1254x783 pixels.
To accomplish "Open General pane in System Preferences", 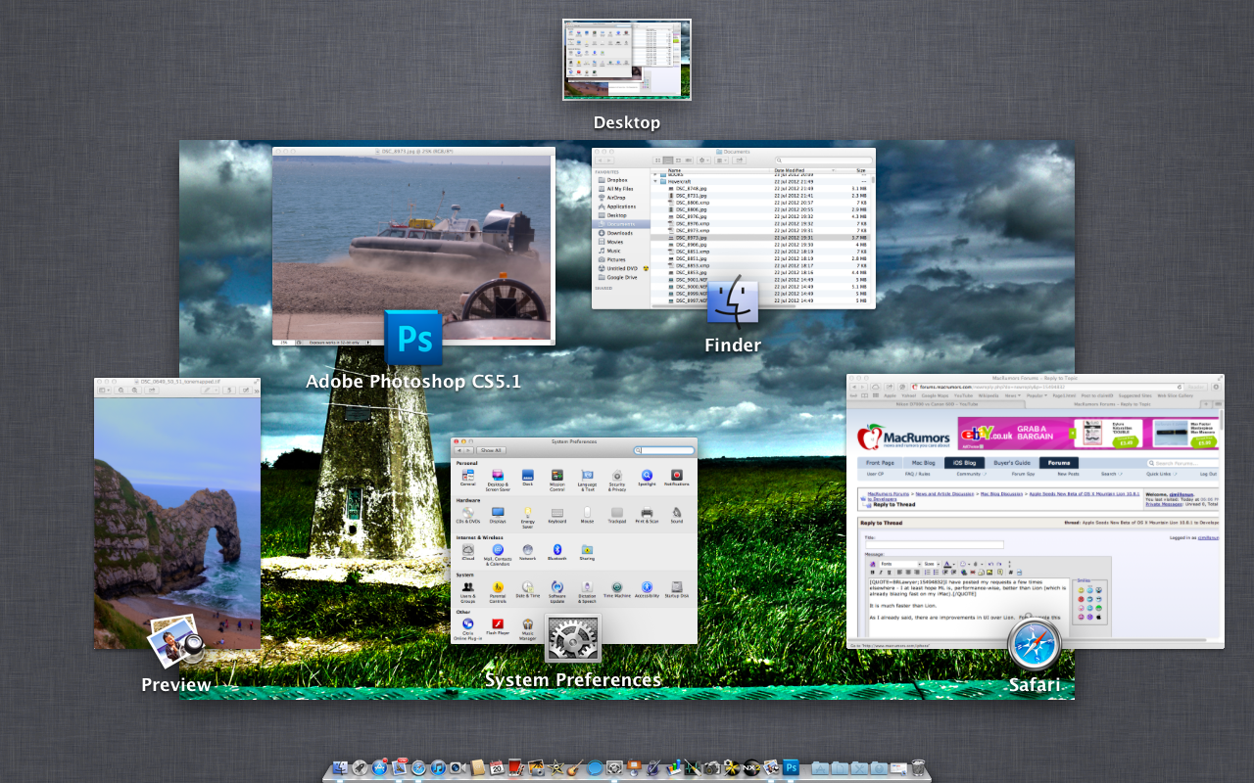I will [x=468, y=479].
